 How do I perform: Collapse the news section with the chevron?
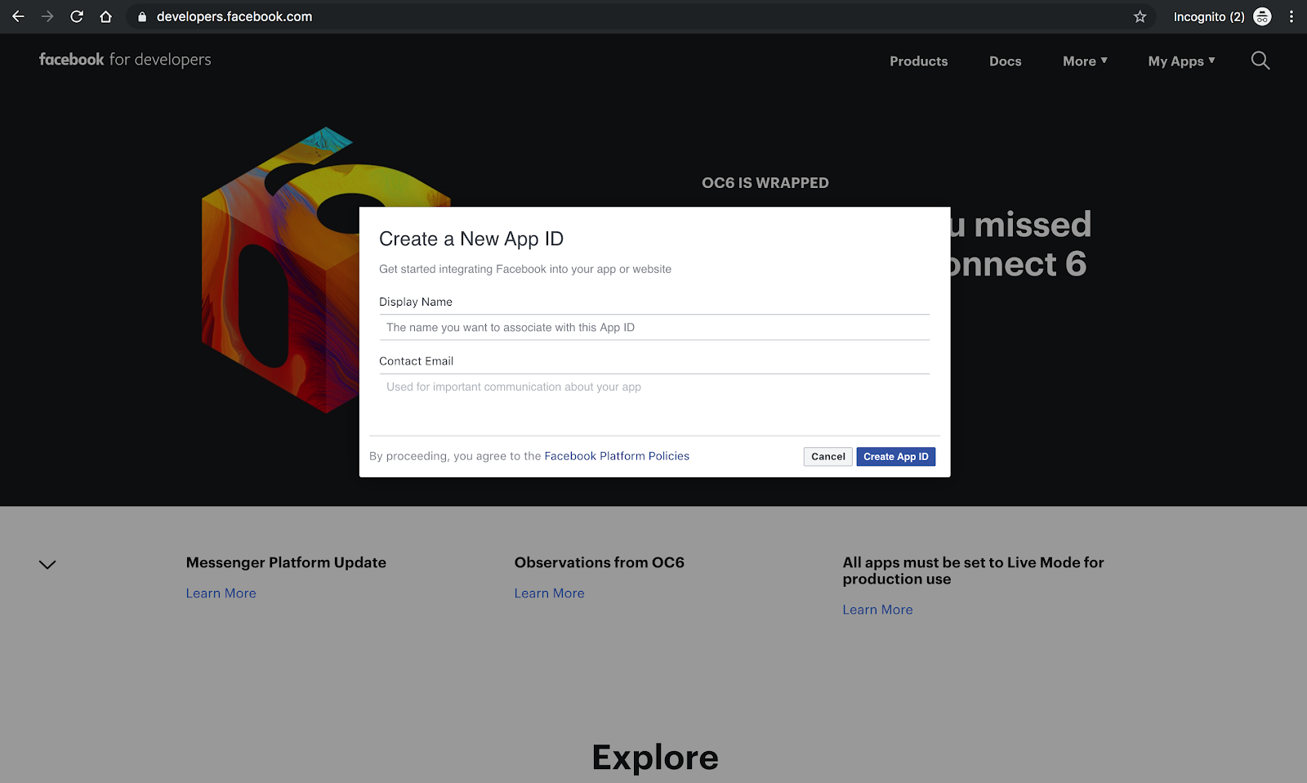click(47, 565)
